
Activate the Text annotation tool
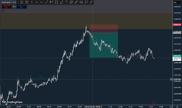(x=66, y=2)
